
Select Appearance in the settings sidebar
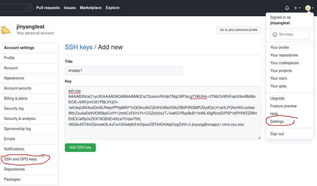pyautogui.click(x=29, y=78)
